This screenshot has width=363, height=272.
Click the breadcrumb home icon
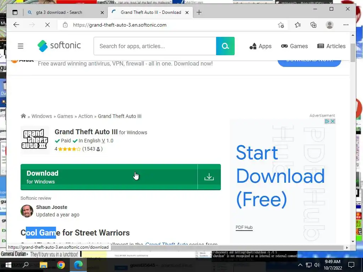point(23,116)
